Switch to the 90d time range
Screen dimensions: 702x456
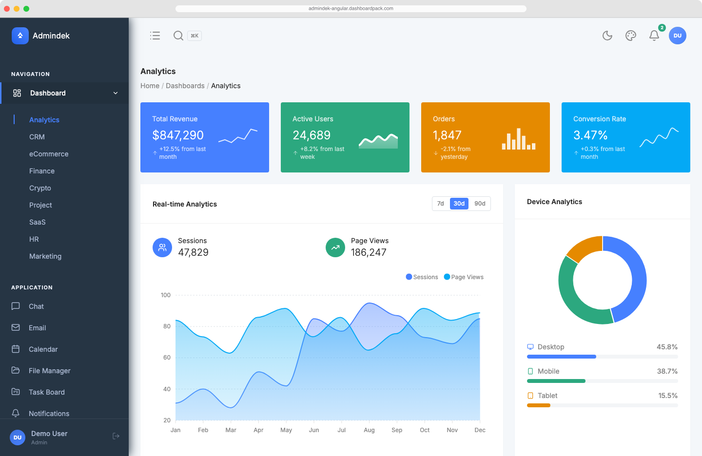pos(479,203)
